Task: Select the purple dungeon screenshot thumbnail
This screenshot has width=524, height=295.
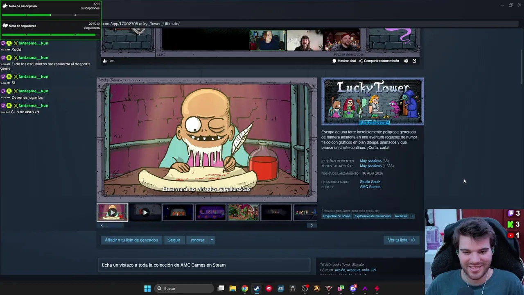Action: (x=210, y=212)
